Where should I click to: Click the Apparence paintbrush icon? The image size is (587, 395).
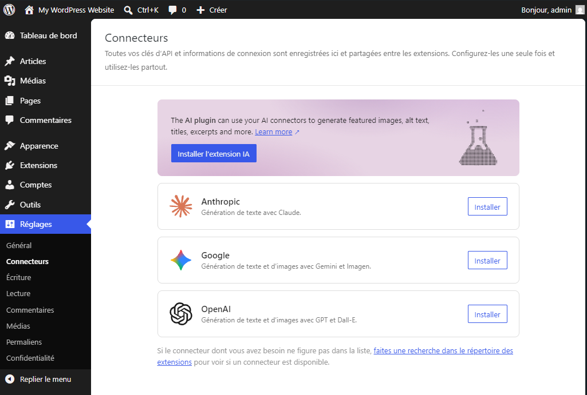click(x=10, y=146)
